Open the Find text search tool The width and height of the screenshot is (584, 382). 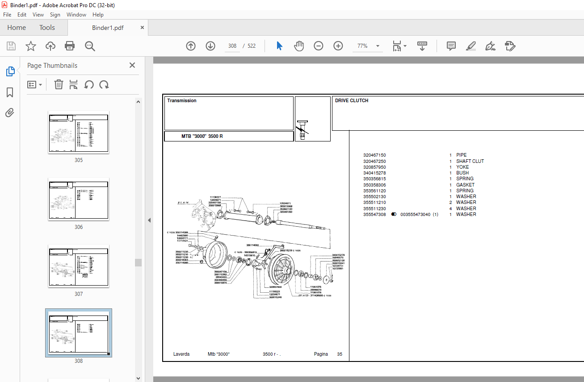90,46
